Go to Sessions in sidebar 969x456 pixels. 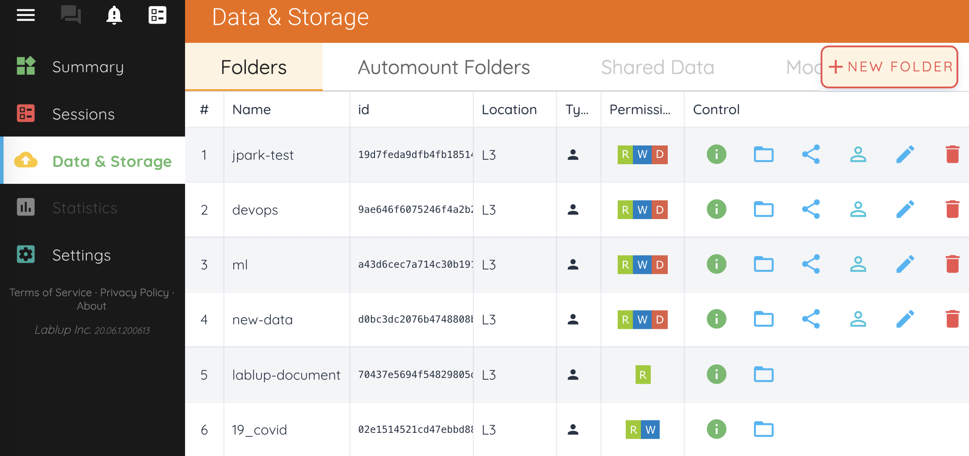[x=93, y=114]
